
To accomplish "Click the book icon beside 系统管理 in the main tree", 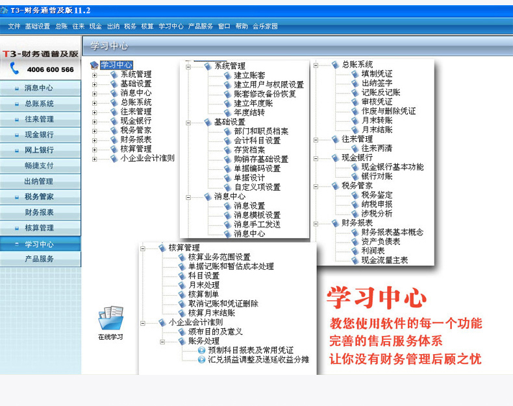I will coord(114,75).
